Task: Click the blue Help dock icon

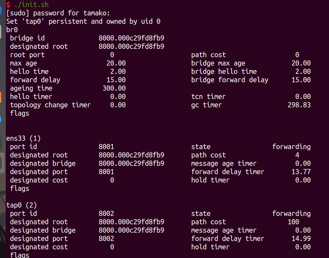Action: click(1, 119)
